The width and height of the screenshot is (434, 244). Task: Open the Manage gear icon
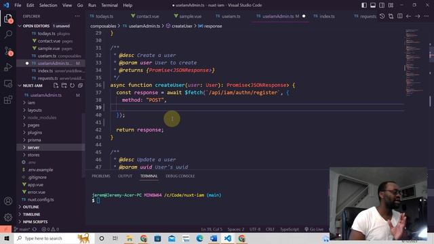(8, 218)
